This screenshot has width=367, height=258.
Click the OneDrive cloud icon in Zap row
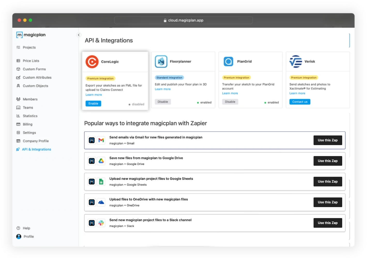[101, 202]
